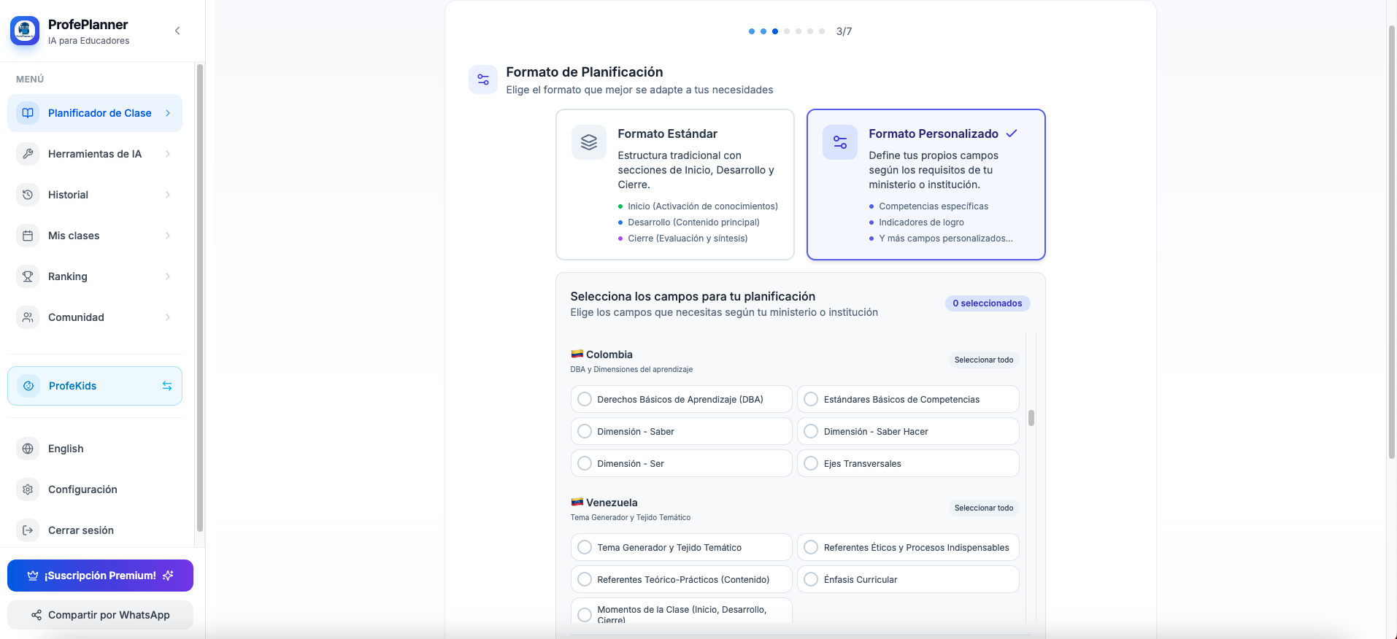The width and height of the screenshot is (1397, 639).
Task: Expand Planificador de Clase submenu arrow
Action: tap(168, 113)
